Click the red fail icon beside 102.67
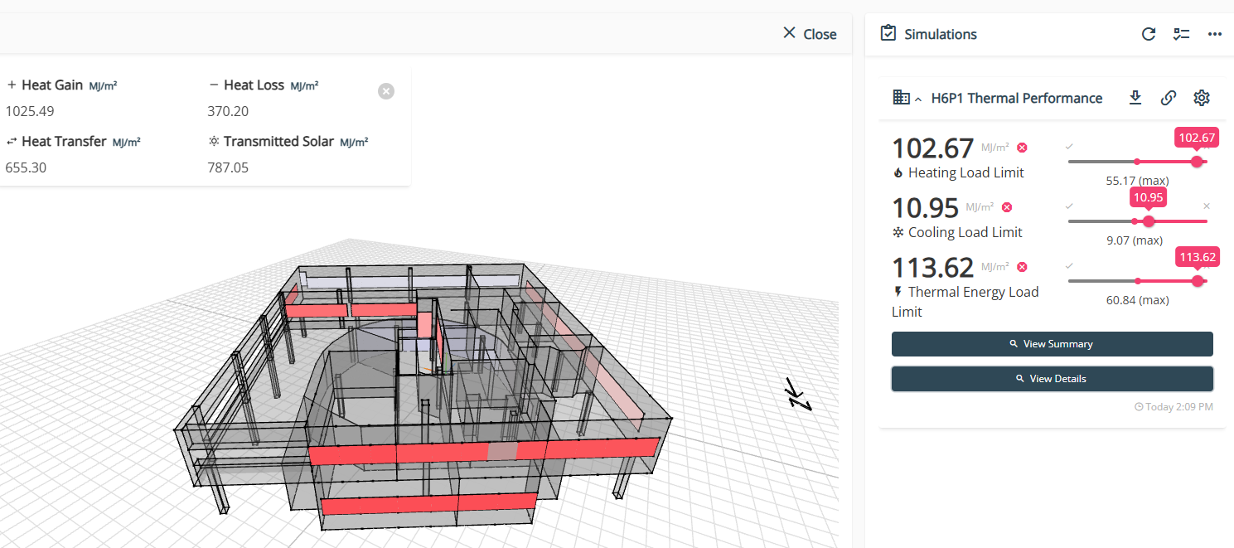 coord(1022,148)
